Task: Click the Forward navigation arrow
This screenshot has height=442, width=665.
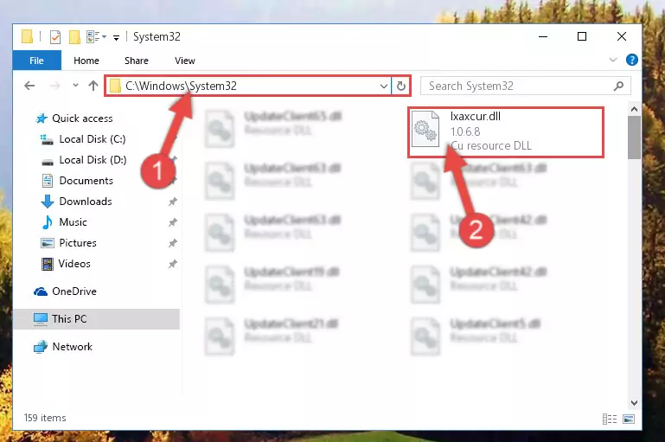Action: [54, 86]
